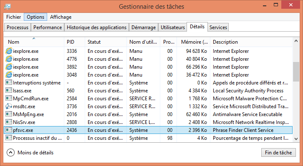Click the Interruptions système process icon

coord(9,83)
